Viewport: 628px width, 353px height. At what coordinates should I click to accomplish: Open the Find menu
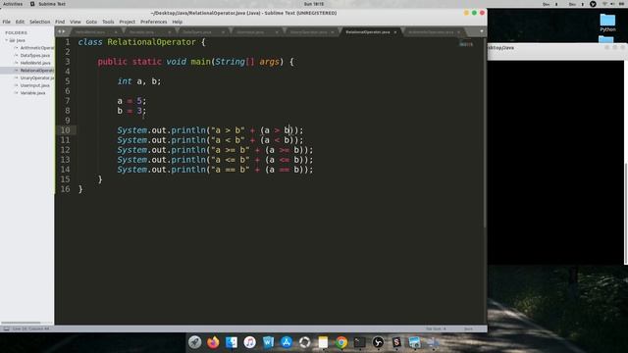click(x=60, y=22)
